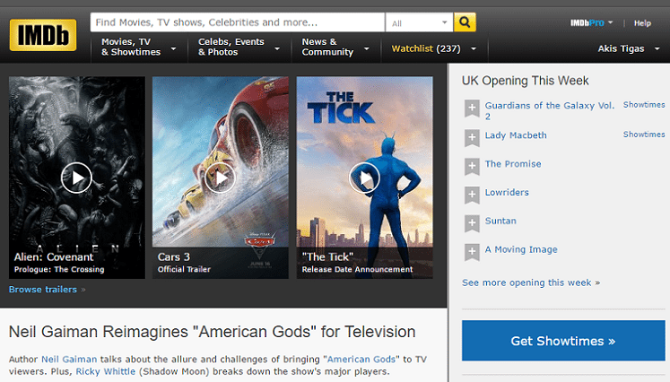Screen dimensions: 670x382
Task: Open the Neil Gaiman link in article
Action: pyautogui.click(x=69, y=360)
